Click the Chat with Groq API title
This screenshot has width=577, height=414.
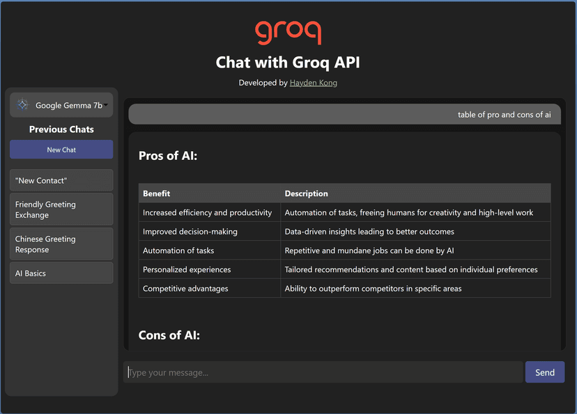[x=288, y=63]
